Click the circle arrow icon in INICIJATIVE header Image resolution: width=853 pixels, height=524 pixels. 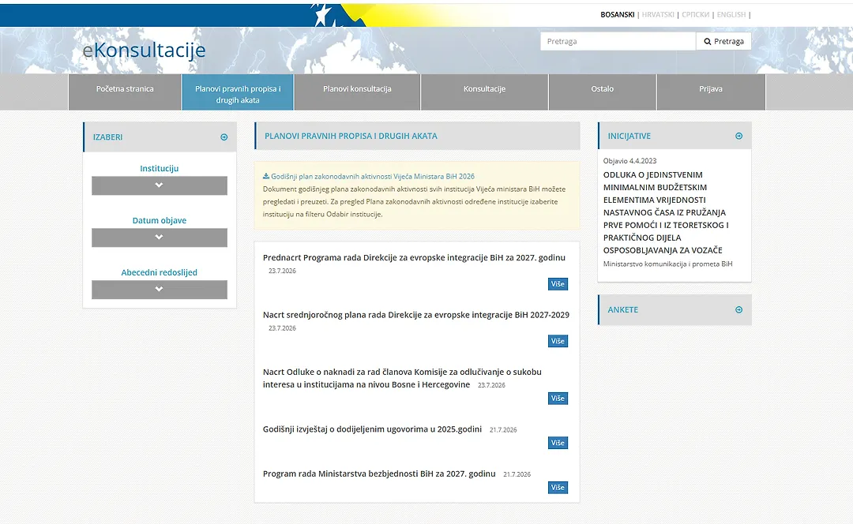[738, 136]
